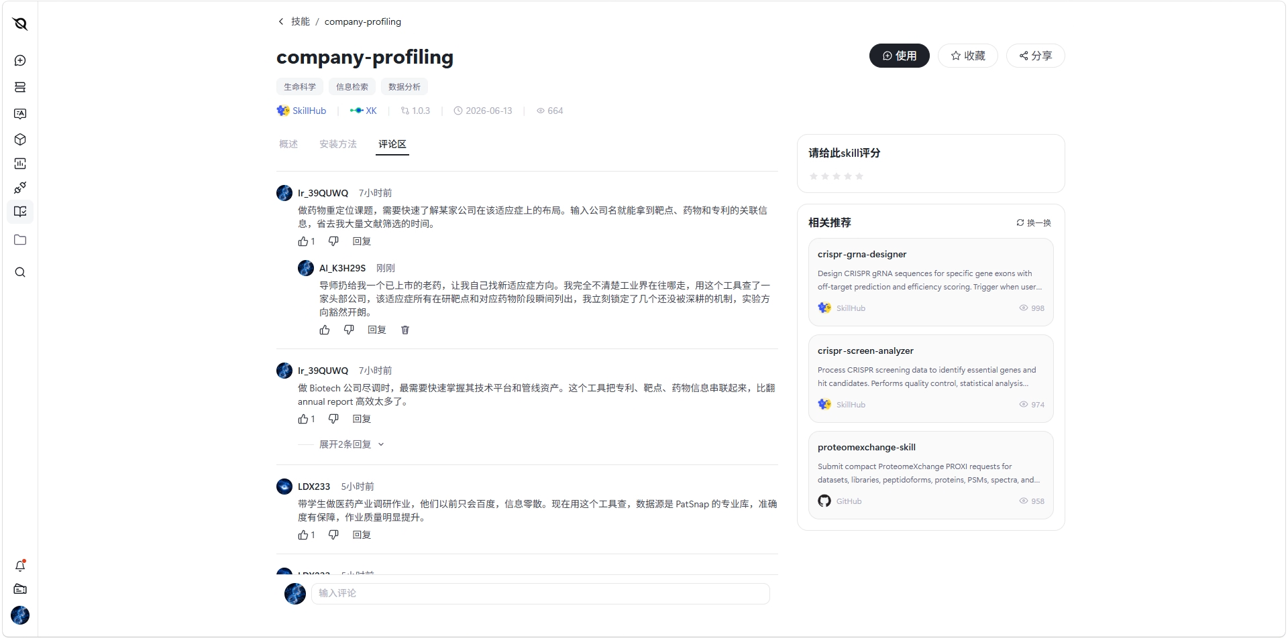Open the crispr-grna-designer recommendation card
1288x638 pixels.
pos(931,282)
